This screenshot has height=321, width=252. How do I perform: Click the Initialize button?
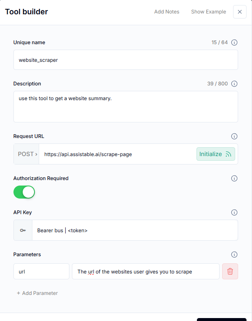tap(216, 154)
